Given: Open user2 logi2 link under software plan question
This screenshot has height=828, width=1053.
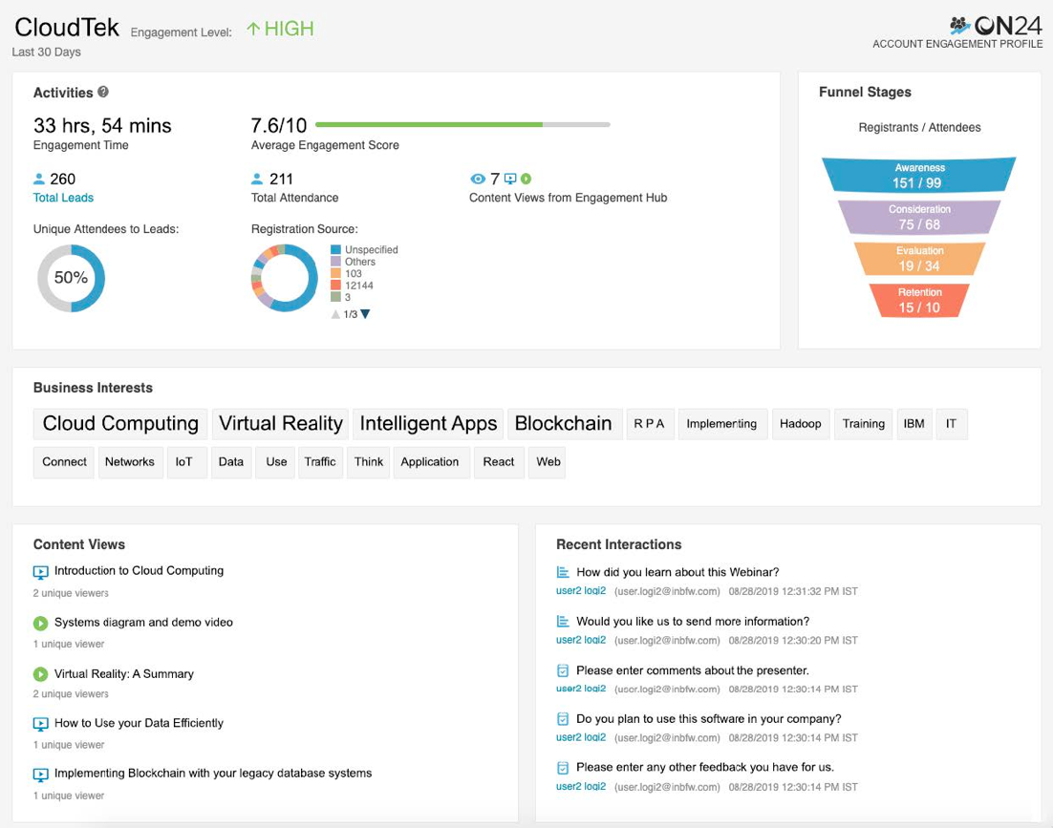Looking at the screenshot, I should [x=581, y=736].
